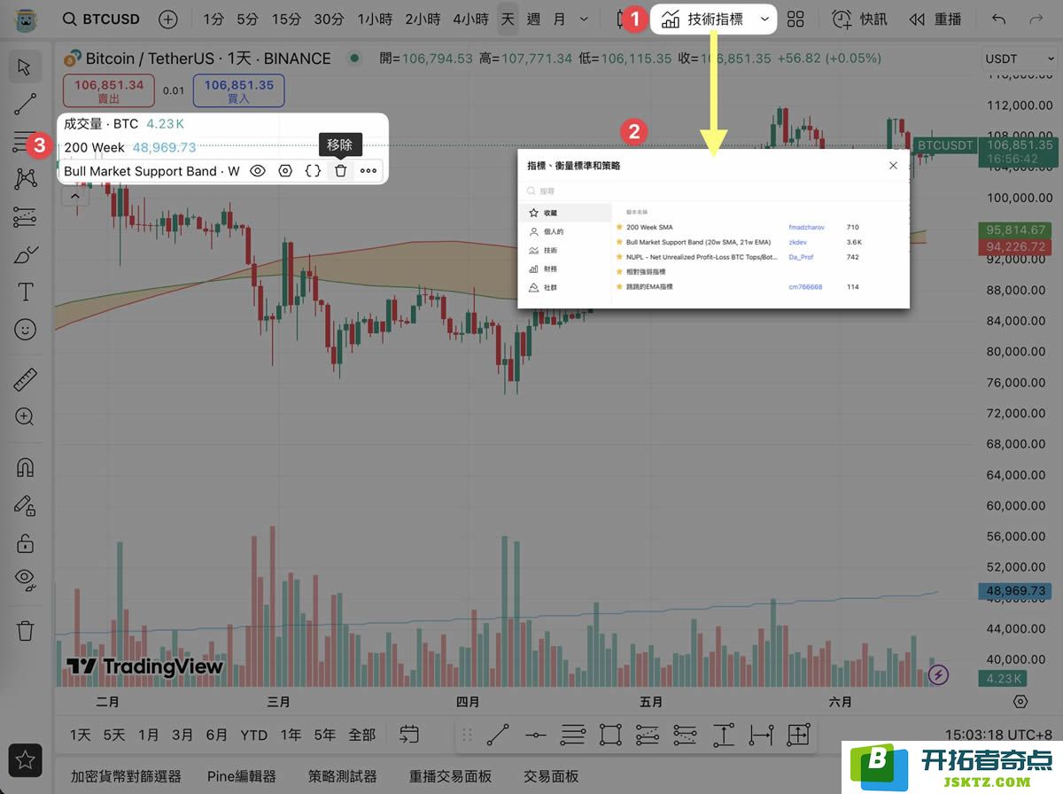1063x794 pixels.
Task: Select 財務 category in indicators dialog
Action: (565, 269)
